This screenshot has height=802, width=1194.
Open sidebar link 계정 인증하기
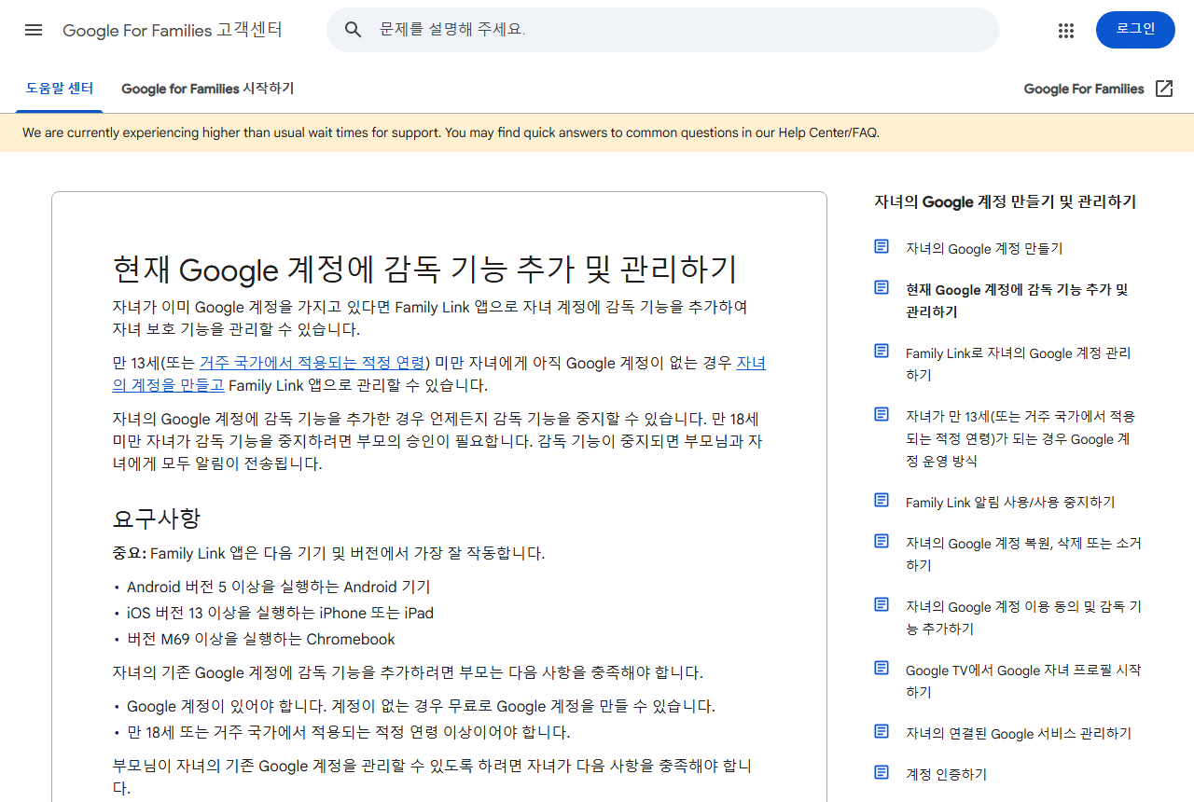[x=946, y=774]
